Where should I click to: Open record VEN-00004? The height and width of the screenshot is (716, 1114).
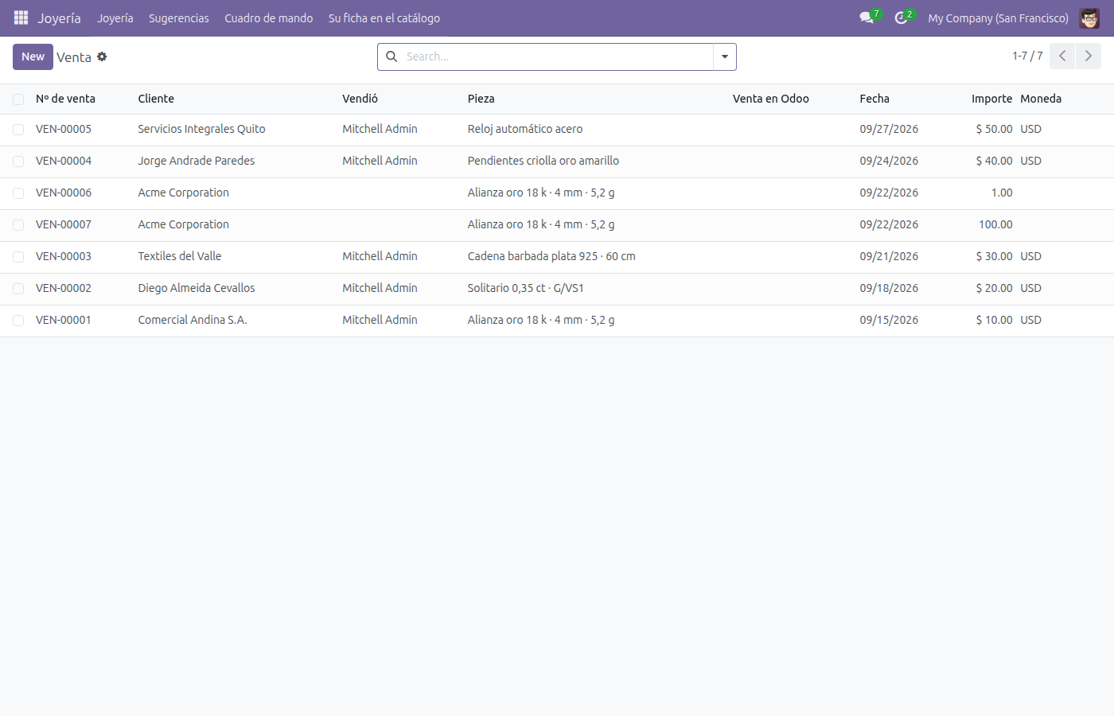click(64, 161)
